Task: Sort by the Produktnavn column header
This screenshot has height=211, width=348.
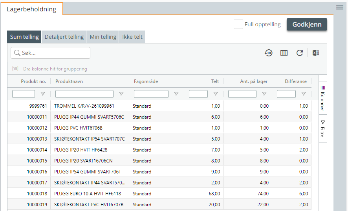Action: [x=69, y=81]
